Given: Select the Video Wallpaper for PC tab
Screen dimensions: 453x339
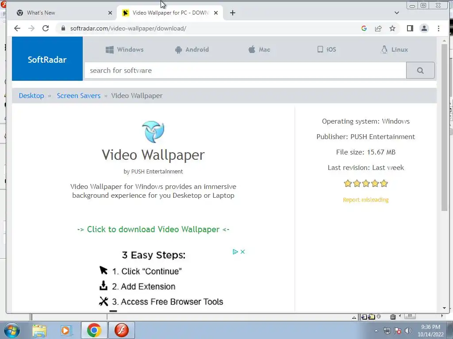Looking at the screenshot, I should pos(170,13).
